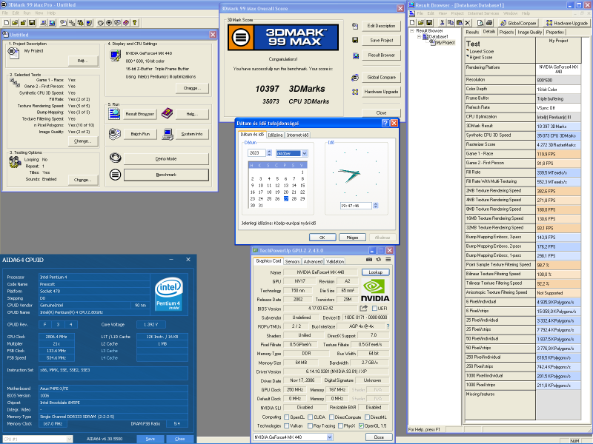593x444 pixels.
Task: Click help question button in date dialog title
Action: coord(385,123)
